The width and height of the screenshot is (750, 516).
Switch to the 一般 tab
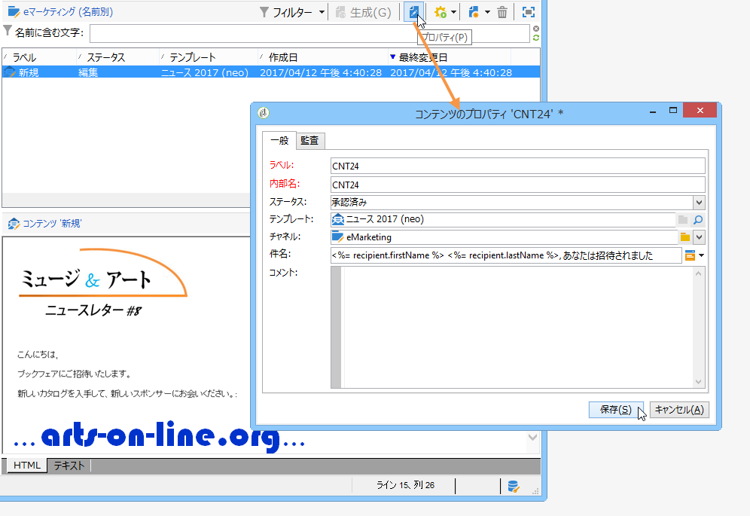279,141
